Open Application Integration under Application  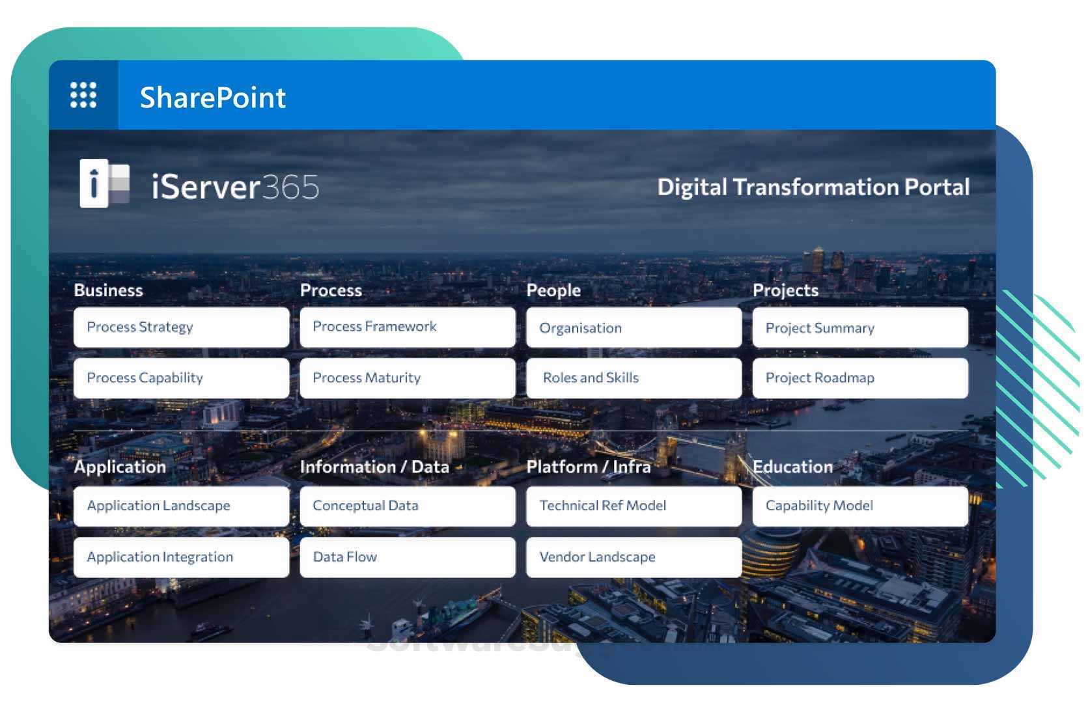(181, 557)
